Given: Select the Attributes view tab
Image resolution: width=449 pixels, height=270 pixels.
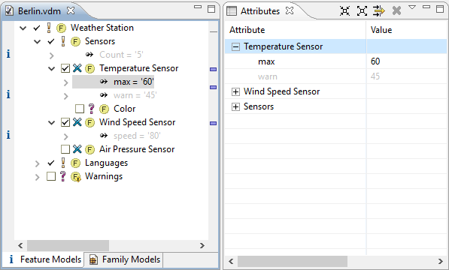Looking at the screenshot, I should tap(260, 11).
